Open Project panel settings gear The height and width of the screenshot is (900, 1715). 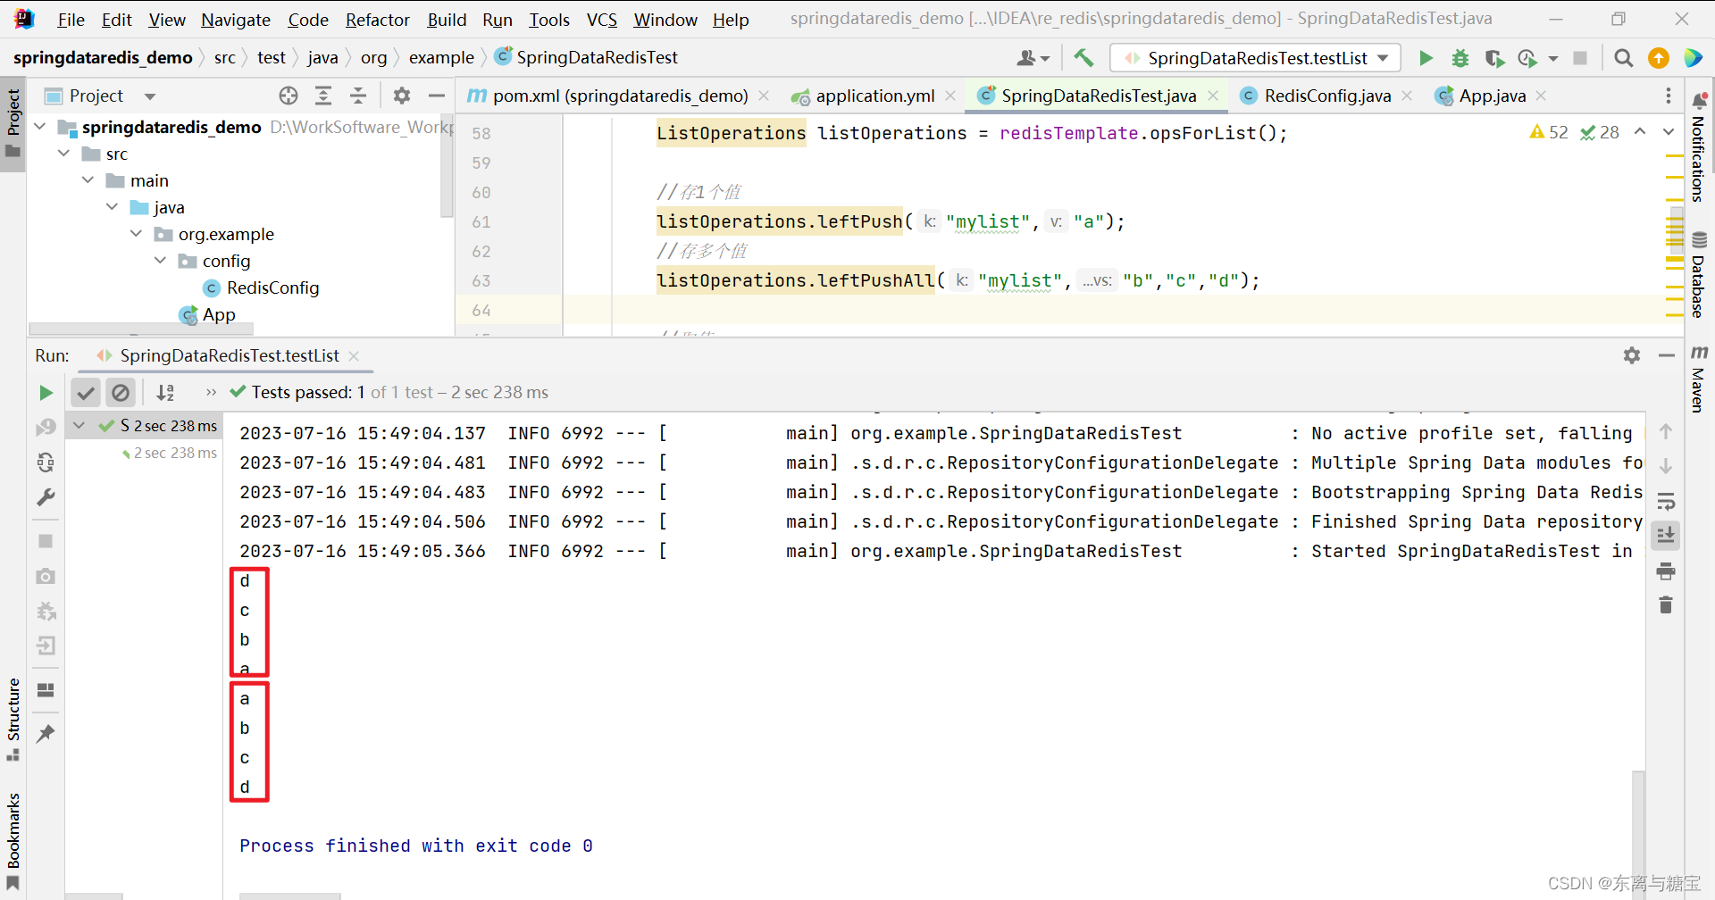coord(402,96)
